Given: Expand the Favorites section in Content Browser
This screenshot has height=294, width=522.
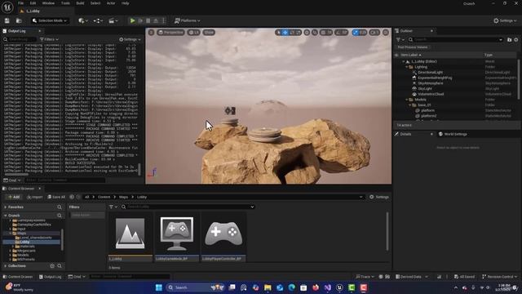Looking at the screenshot, I should click(6, 207).
